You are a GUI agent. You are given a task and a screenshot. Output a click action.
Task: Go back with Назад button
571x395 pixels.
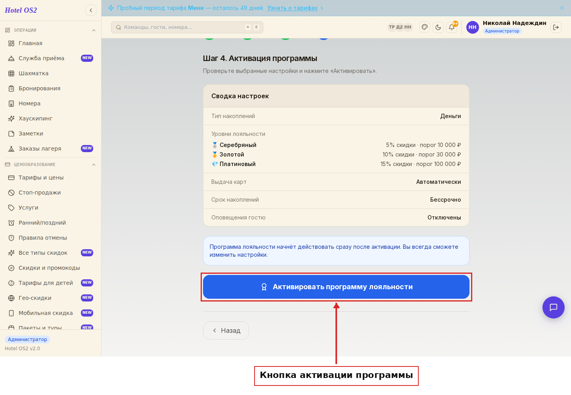(x=226, y=330)
